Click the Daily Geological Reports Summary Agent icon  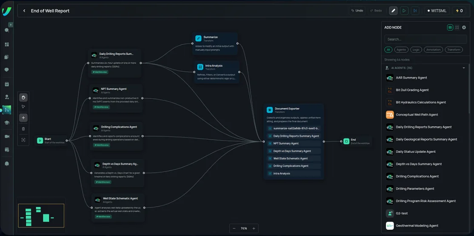(390, 140)
